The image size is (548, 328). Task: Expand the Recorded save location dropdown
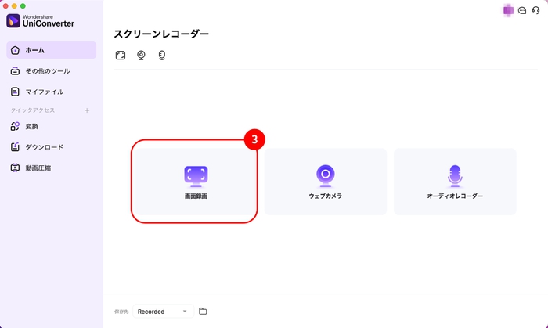click(163, 312)
